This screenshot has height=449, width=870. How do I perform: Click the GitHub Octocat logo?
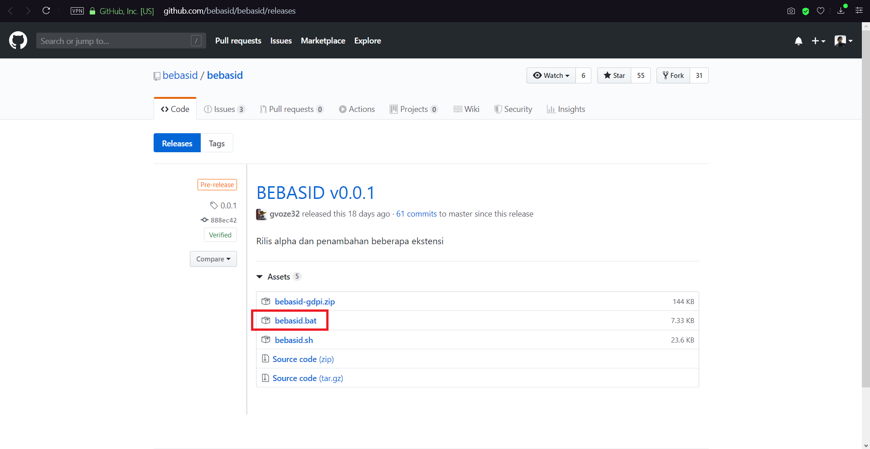pos(18,40)
